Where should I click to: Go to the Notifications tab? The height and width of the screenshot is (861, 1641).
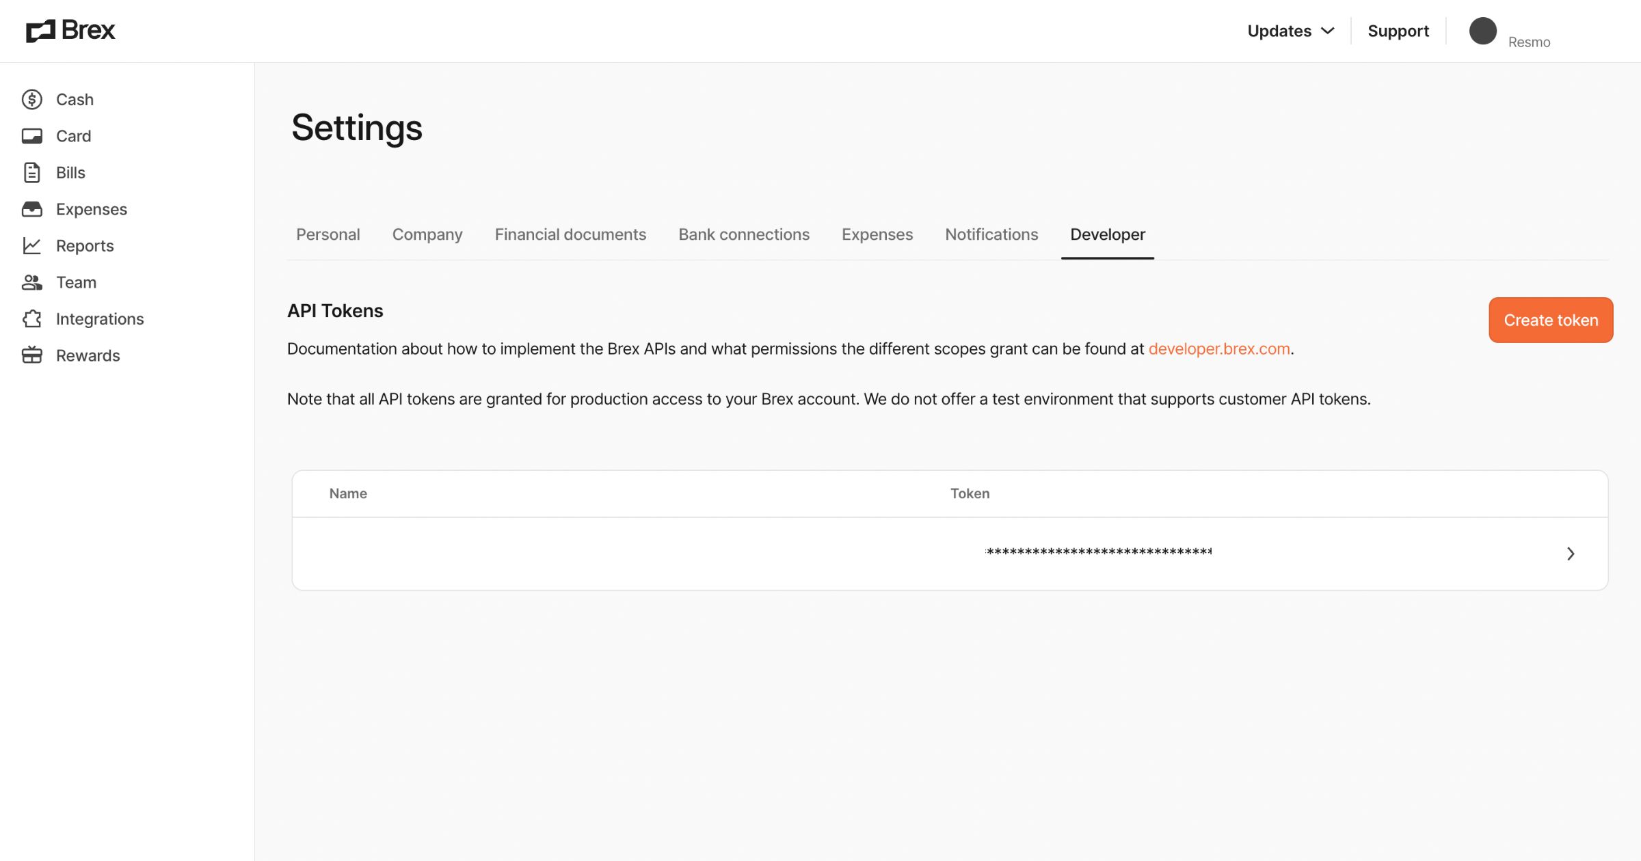point(991,234)
